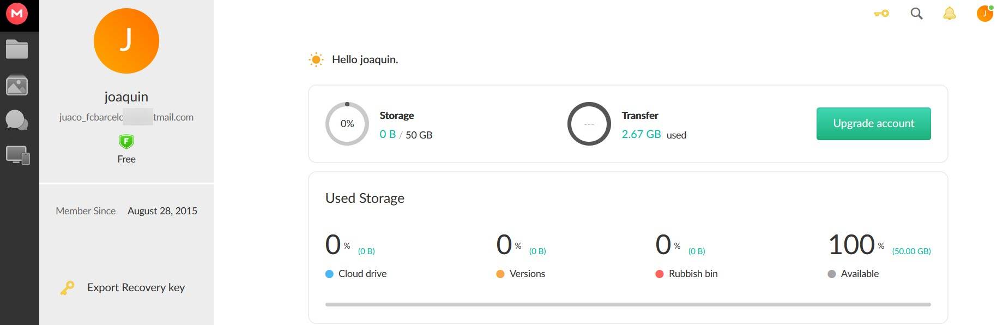Image resolution: width=997 pixels, height=325 pixels.
Task: Click the red Rubbish bin legend dot
Action: point(660,274)
